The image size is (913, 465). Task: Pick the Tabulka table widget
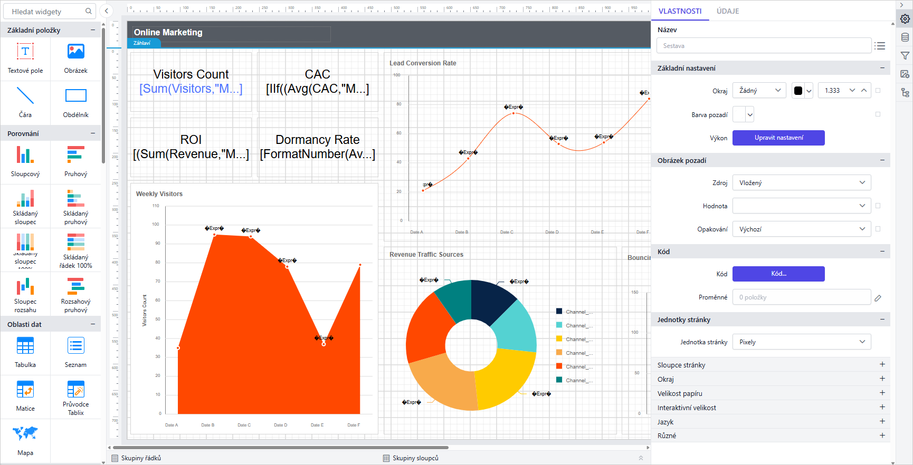click(x=25, y=353)
